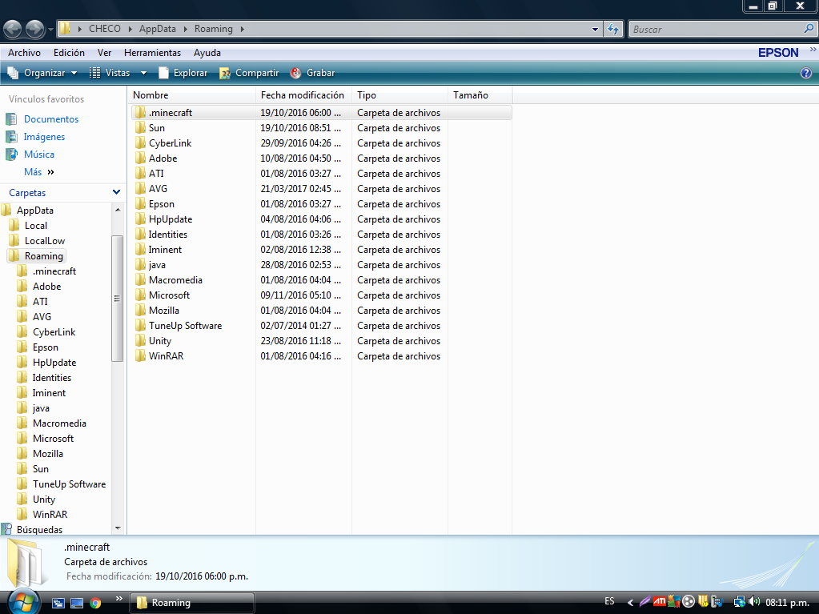Select the Epson folder icon in list
This screenshot has height=614, width=819.
[x=140, y=203]
